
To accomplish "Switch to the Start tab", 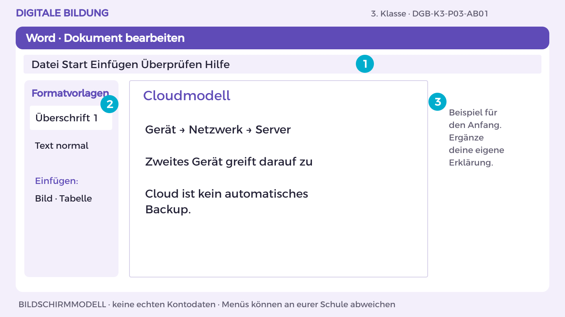I will (x=75, y=64).
